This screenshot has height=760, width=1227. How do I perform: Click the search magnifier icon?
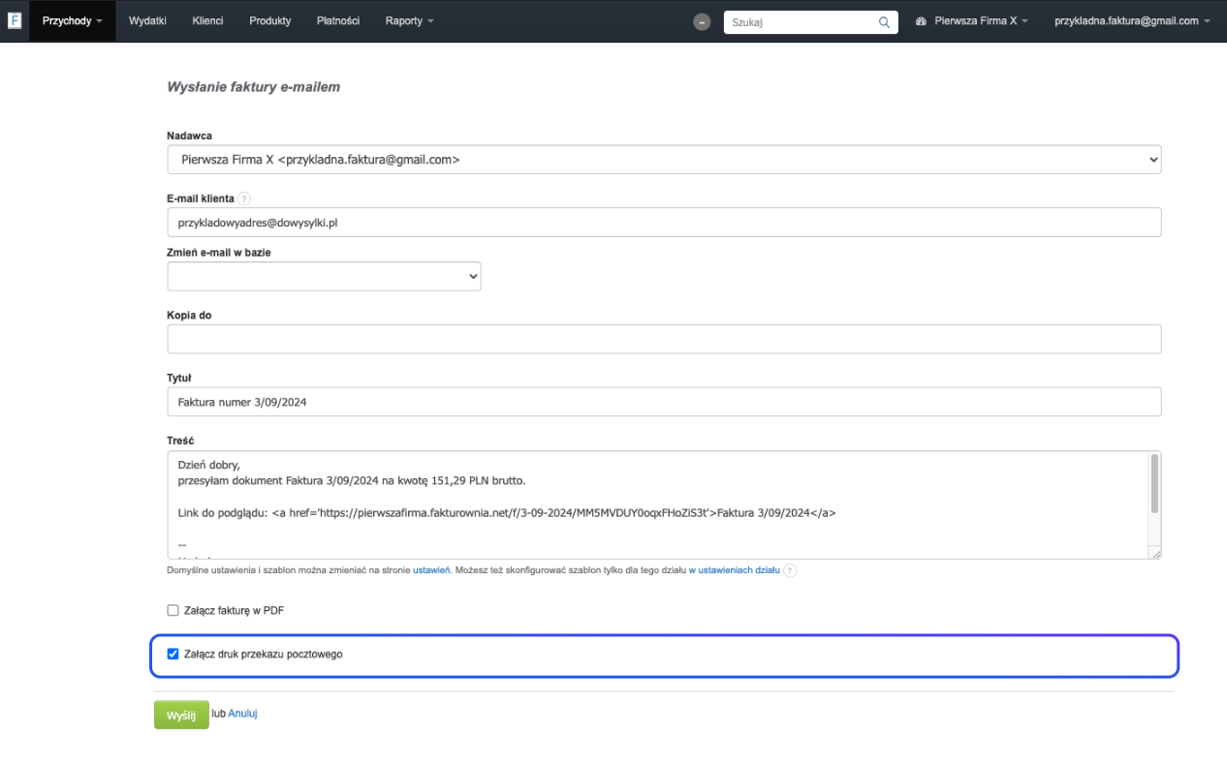coord(884,21)
